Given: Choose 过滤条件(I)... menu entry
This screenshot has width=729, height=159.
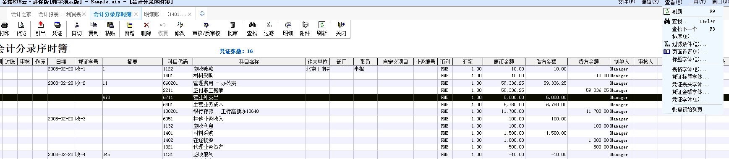Looking at the screenshot, I should tap(692, 44).
